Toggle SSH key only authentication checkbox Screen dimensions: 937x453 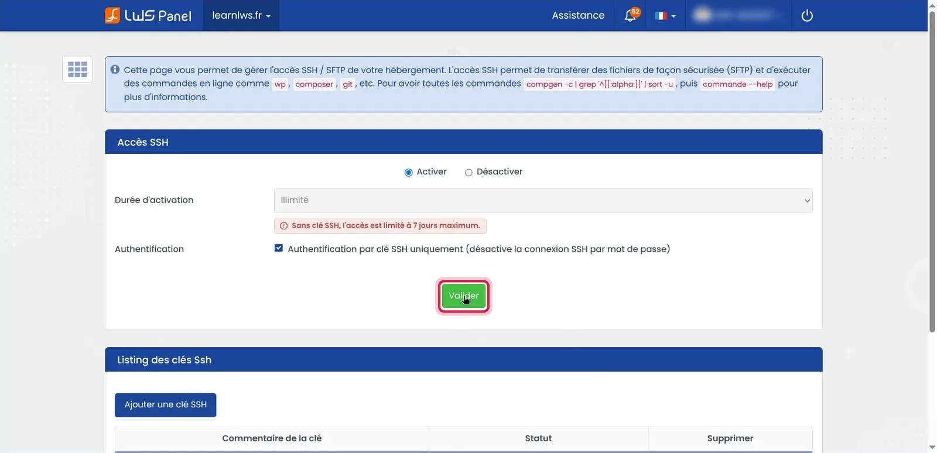(279, 248)
